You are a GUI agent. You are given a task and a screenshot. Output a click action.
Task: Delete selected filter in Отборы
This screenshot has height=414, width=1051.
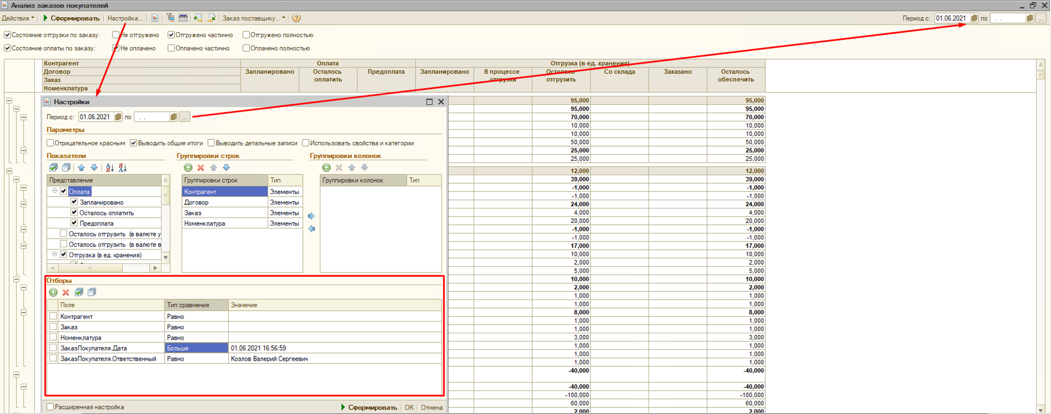click(x=66, y=293)
